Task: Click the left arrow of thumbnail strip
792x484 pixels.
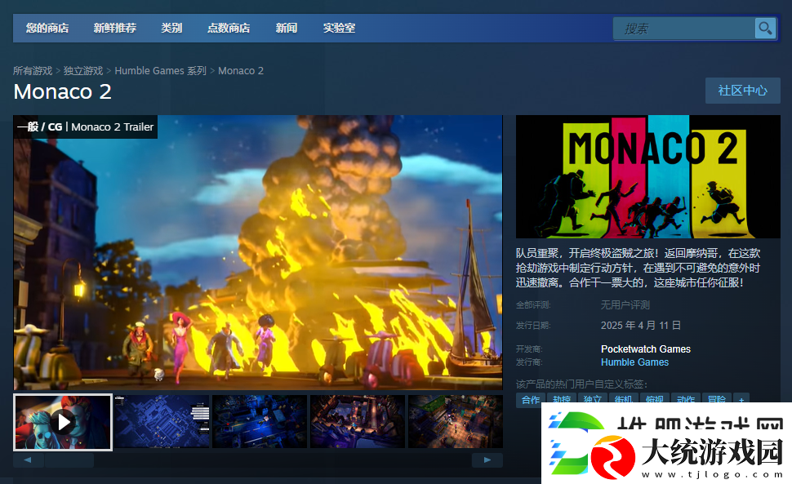Action: coord(28,460)
